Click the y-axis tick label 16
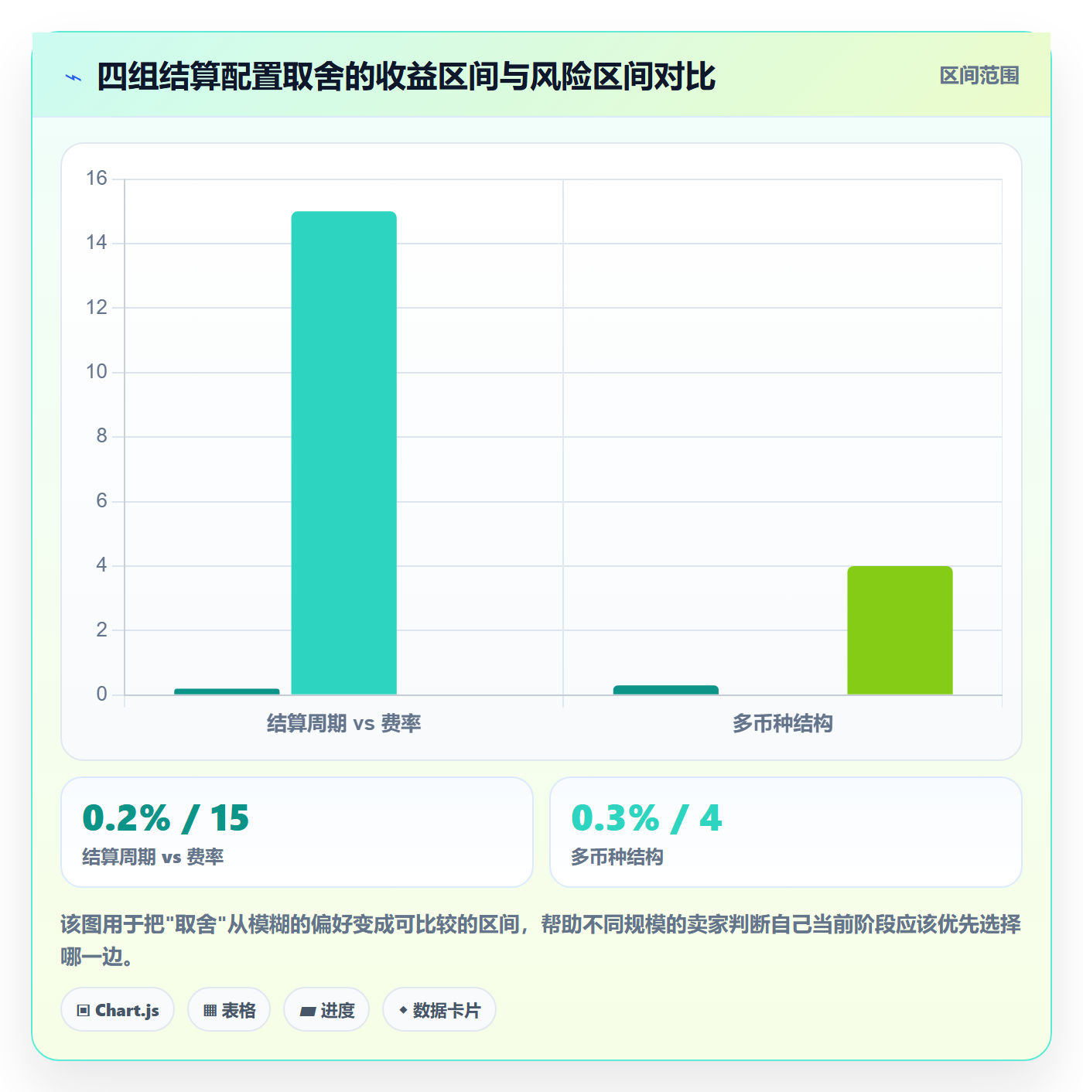 (x=97, y=179)
